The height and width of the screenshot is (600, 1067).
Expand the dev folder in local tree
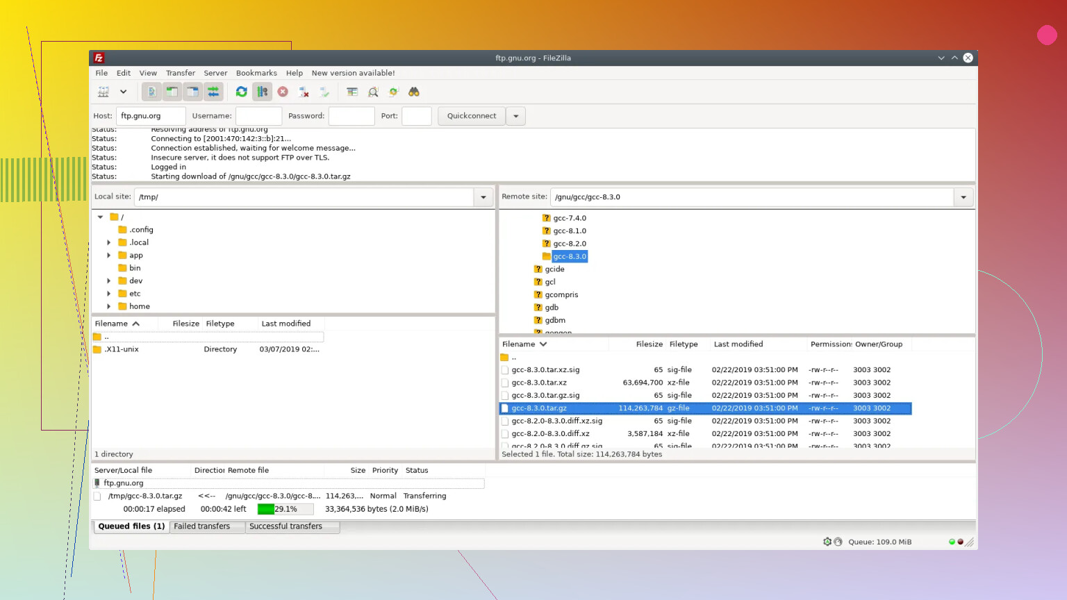tap(109, 281)
